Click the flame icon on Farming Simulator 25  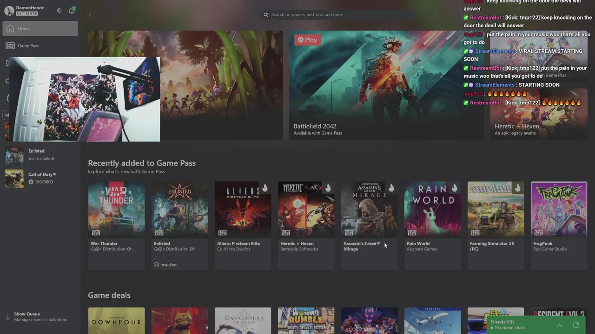coord(517,187)
